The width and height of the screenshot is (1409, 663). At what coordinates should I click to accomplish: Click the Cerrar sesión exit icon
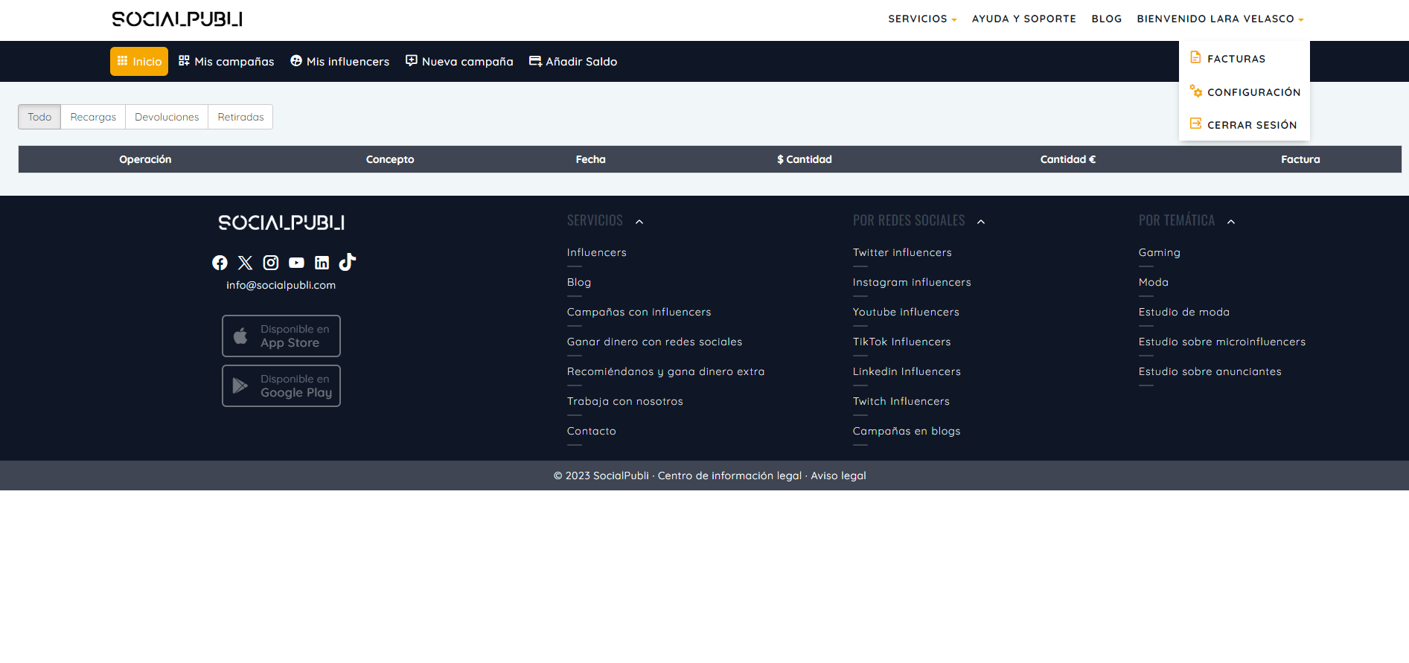[1195, 124]
